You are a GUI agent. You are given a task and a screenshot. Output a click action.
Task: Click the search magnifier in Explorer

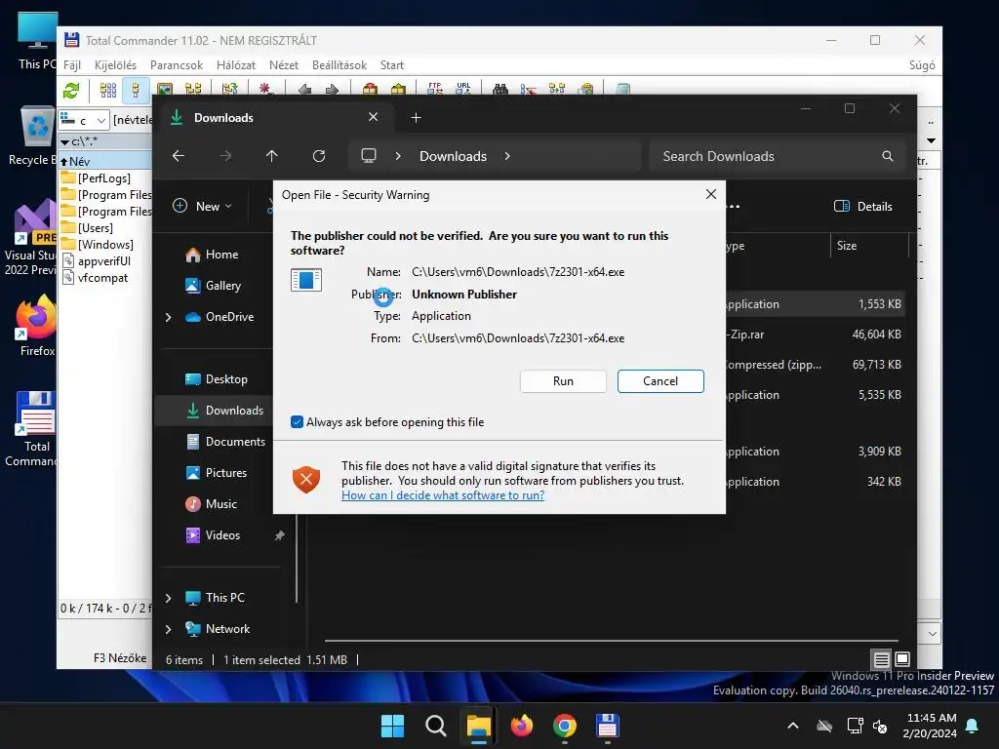pyautogui.click(x=888, y=156)
